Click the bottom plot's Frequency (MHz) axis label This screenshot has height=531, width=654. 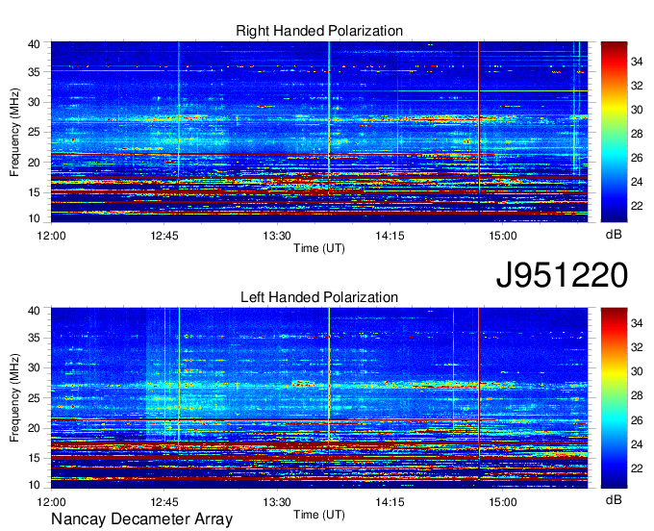14,398
